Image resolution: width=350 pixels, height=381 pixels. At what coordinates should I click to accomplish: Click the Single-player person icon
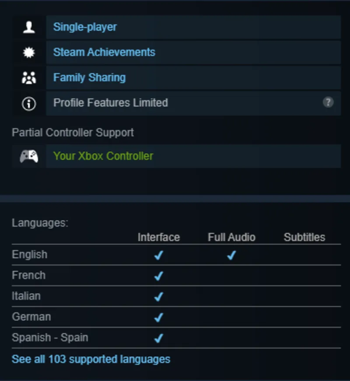pyautogui.click(x=29, y=27)
